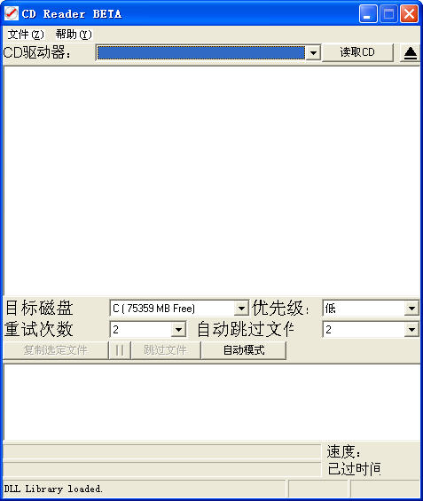
Task: Open the 优先级 priority dropdown
Action: coord(411,309)
